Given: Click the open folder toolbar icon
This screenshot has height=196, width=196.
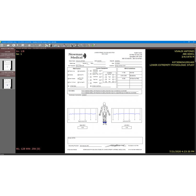Looking at the screenshot, I should tap(8, 45).
